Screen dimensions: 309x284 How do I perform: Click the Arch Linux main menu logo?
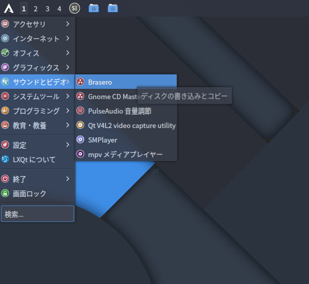(9, 9)
